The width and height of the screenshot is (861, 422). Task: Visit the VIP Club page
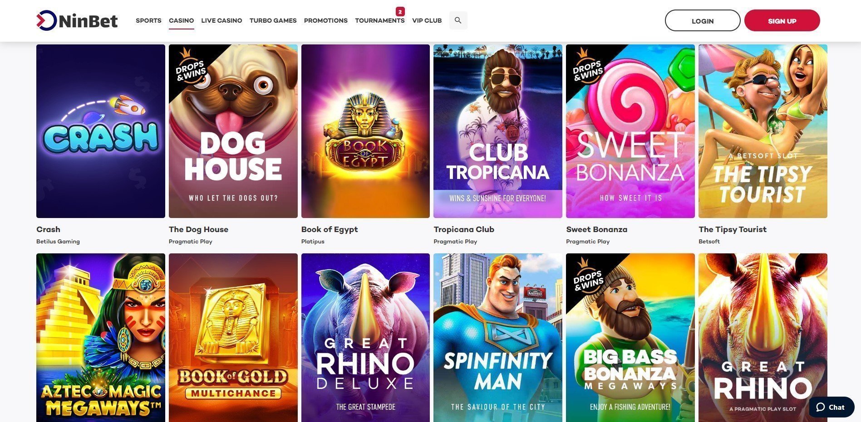click(427, 20)
